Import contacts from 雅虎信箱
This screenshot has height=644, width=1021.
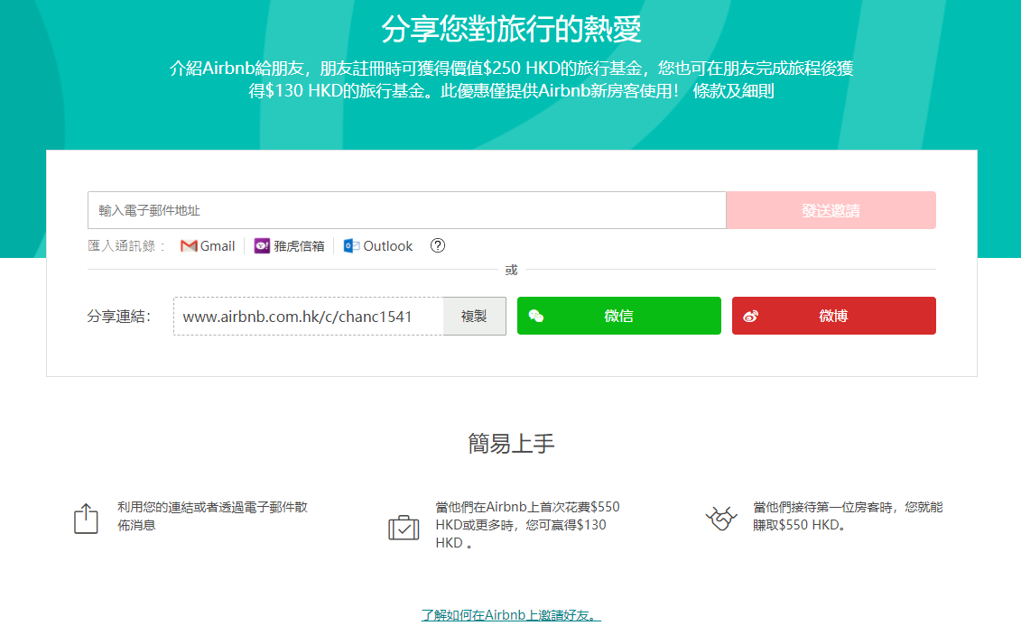point(289,246)
